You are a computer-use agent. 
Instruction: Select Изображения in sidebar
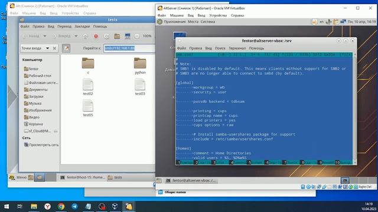click(x=38, y=110)
